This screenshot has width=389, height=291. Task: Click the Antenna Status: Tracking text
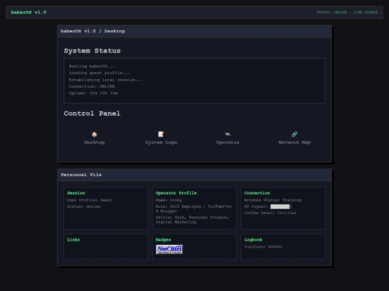[x=272, y=200]
